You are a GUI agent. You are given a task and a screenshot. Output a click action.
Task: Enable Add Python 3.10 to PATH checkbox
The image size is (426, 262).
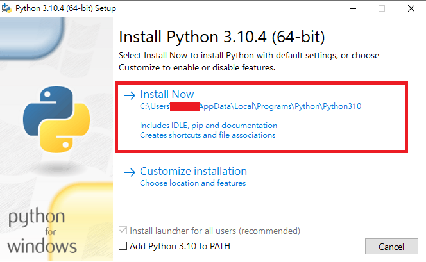(x=123, y=246)
